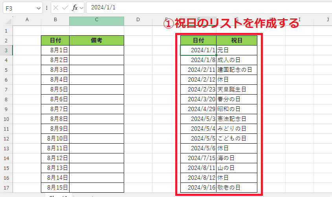The height and width of the screenshot is (197, 332).
Task: Select cell with 8月15日
Action: (x=55, y=188)
